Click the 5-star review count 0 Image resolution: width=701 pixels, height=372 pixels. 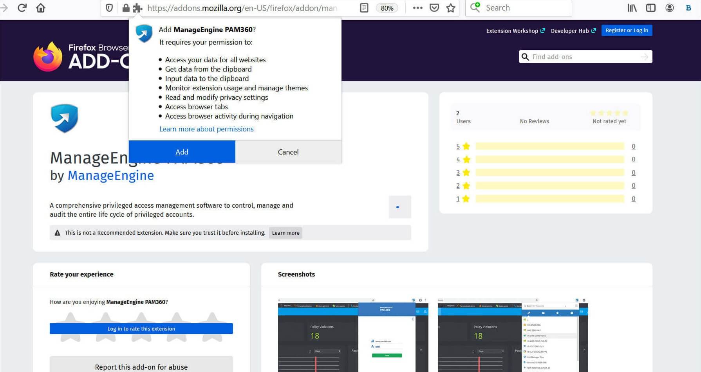[x=634, y=146]
